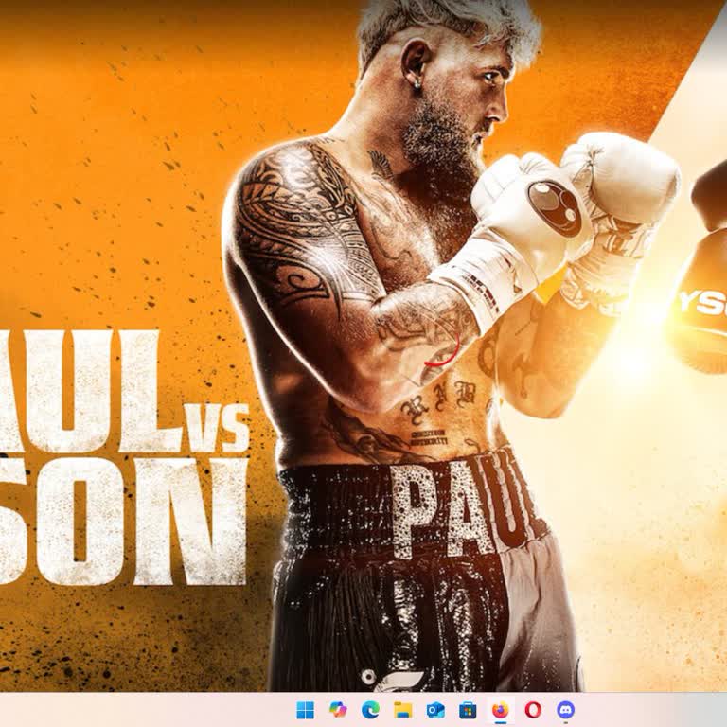
Task: Launch the Opera browser from the taskbar
Action: [533, 710]
